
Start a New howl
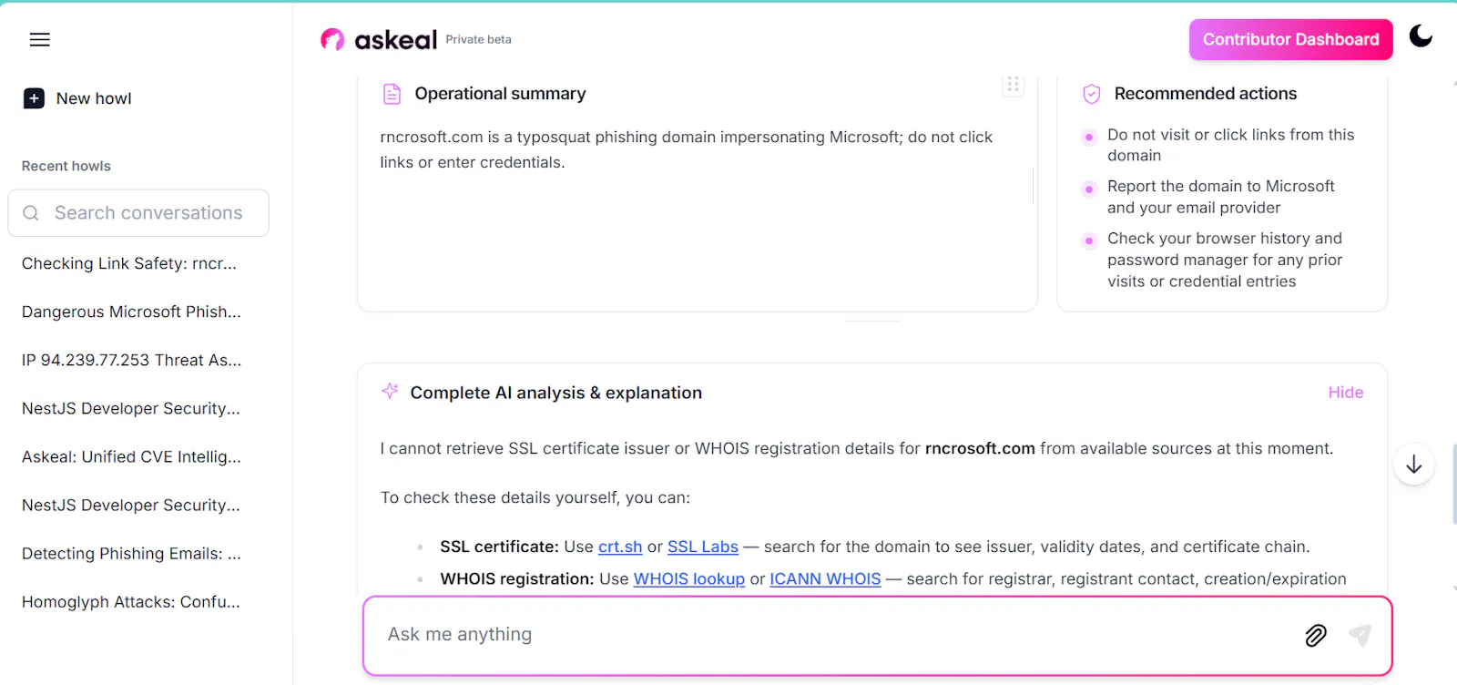click(77, 98)
